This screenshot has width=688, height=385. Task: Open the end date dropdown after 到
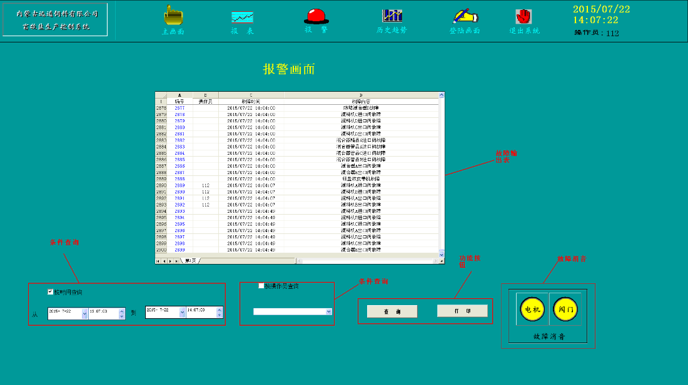(x=182, y=312)
